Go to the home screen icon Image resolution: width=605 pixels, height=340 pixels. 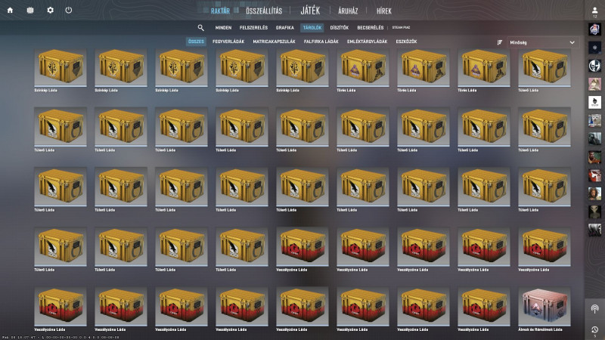click(x=10, y=11)
